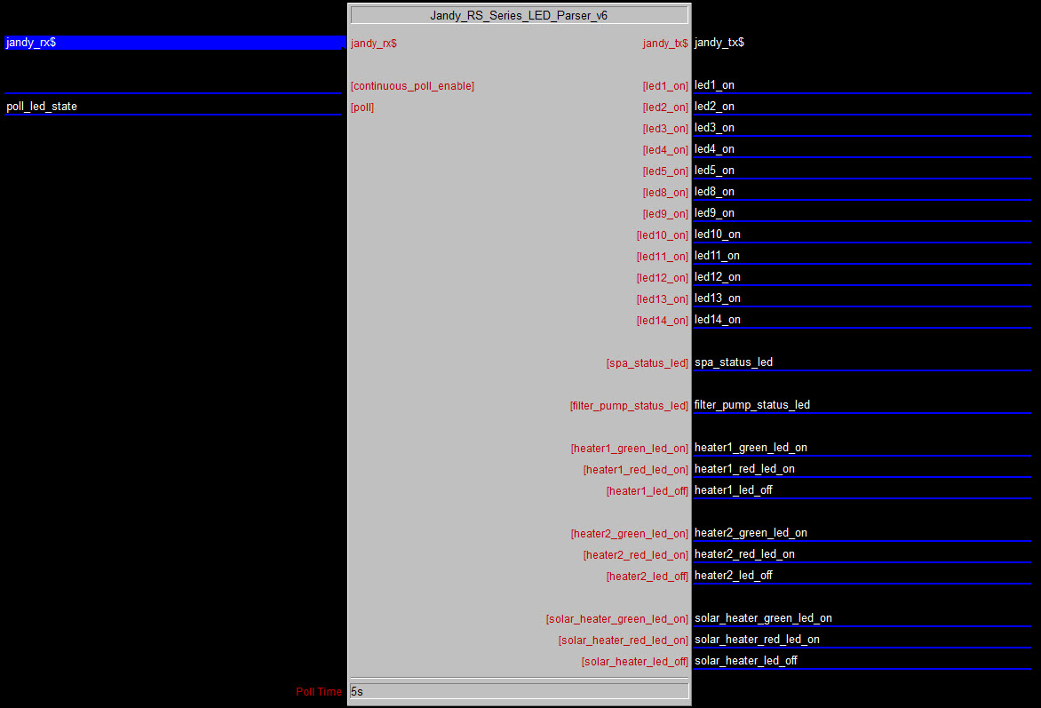Select the white filter_pump_status_led output signal name
The width and height of the screenshot is (1041, 708).
coord(752,404)
